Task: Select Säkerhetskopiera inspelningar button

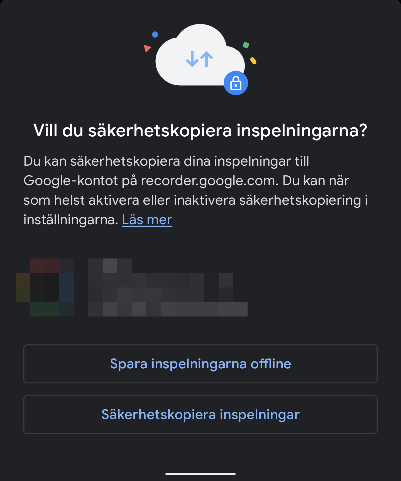Action: tap(200, 415)
